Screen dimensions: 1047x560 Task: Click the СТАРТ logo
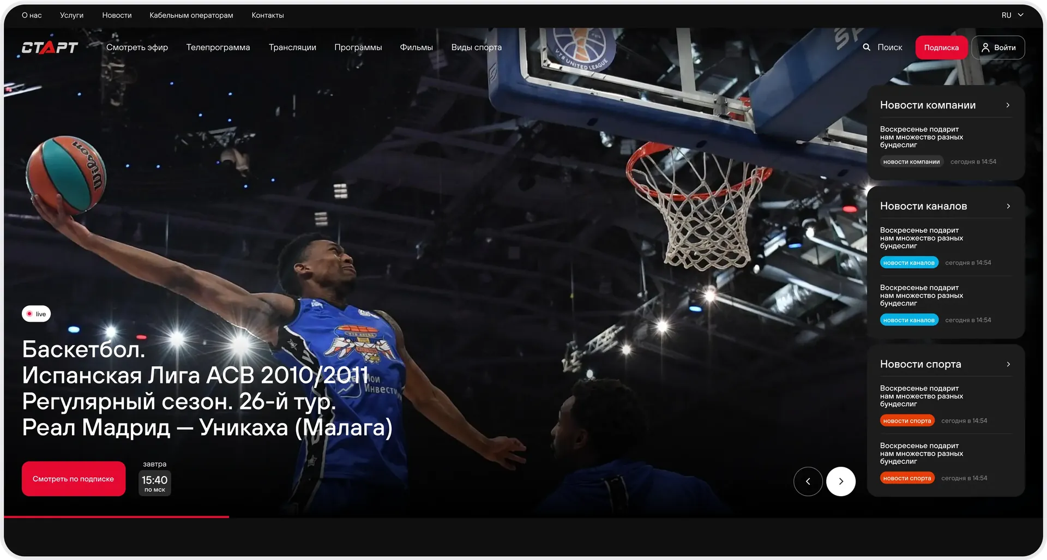[50, 47]
